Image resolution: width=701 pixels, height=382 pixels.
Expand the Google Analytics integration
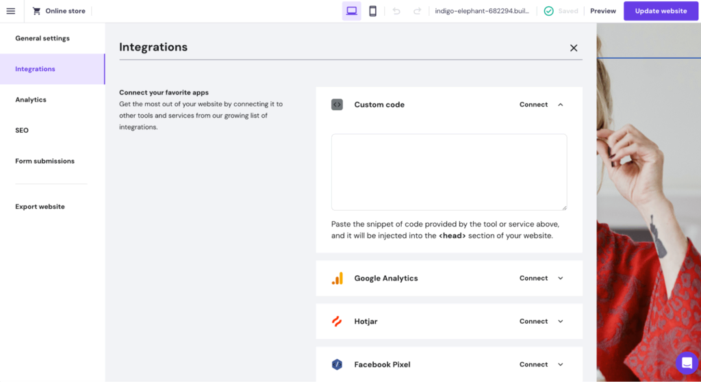(561, 278)
